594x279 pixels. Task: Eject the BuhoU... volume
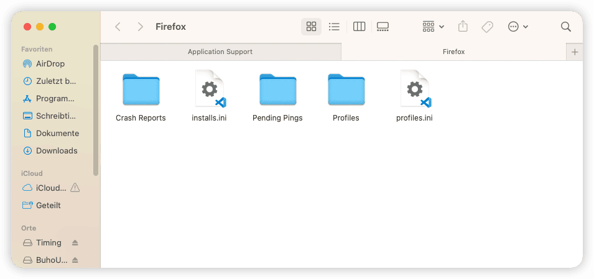click(75, 260)
